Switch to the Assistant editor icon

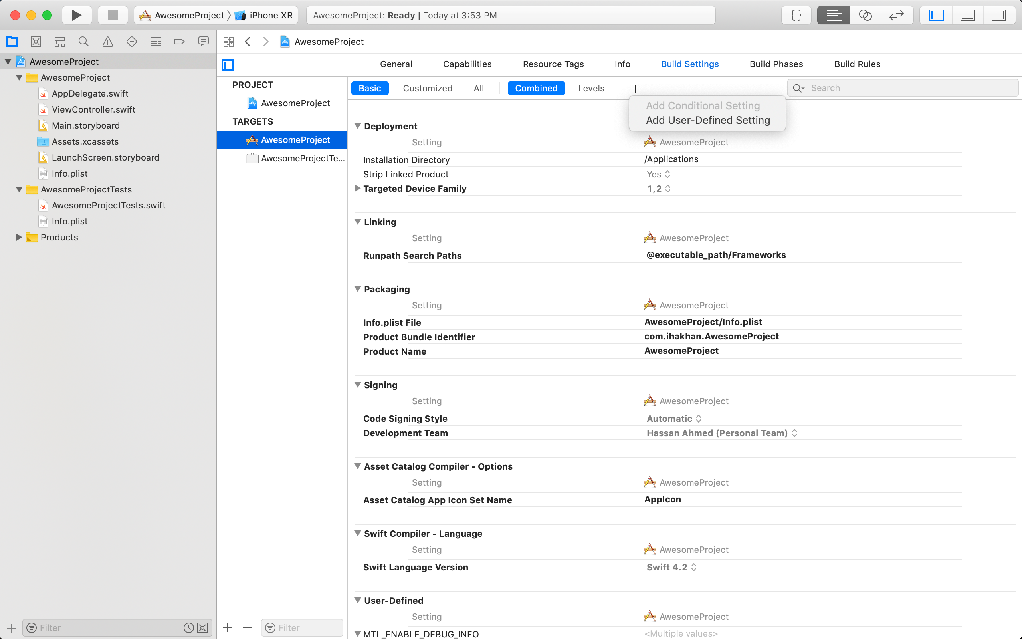click(x=865, y=15)
